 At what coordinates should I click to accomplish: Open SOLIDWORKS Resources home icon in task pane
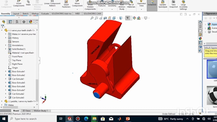point(200,22)
